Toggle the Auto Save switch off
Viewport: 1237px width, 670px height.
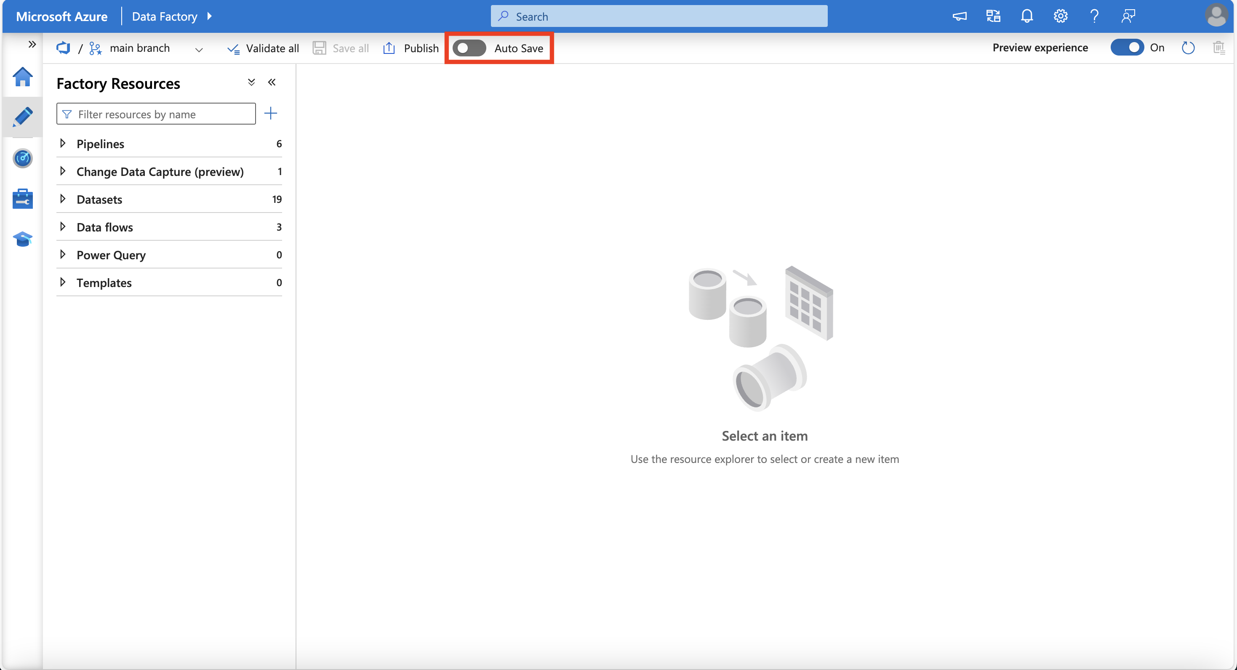coord(469,48)
